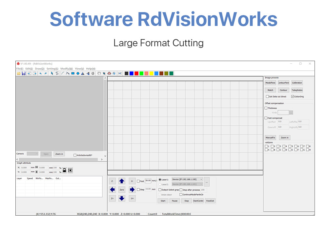Viewport: 328px width, 234px height.
Task: Select the Polyline drawing tool
Action: point(68,74)
